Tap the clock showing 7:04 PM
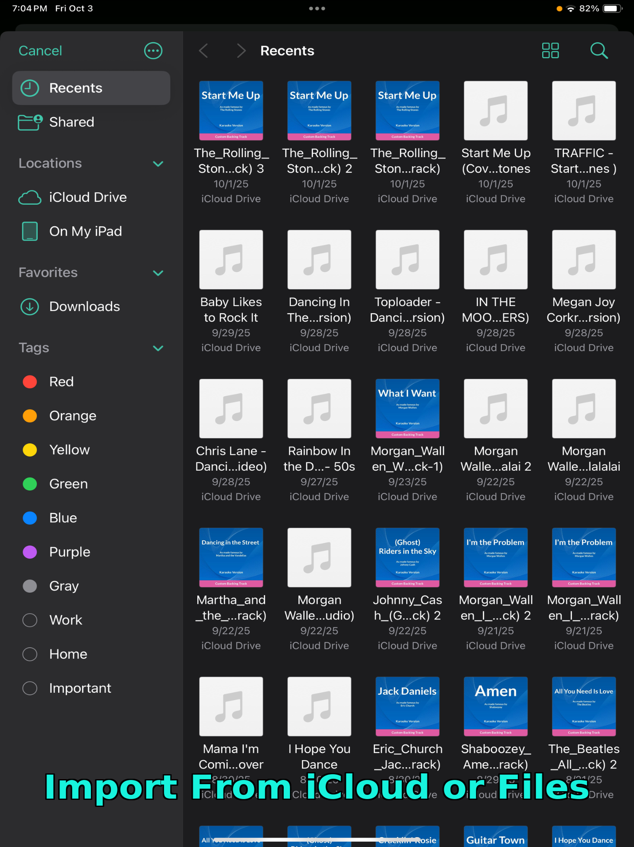 coord(30,8)
